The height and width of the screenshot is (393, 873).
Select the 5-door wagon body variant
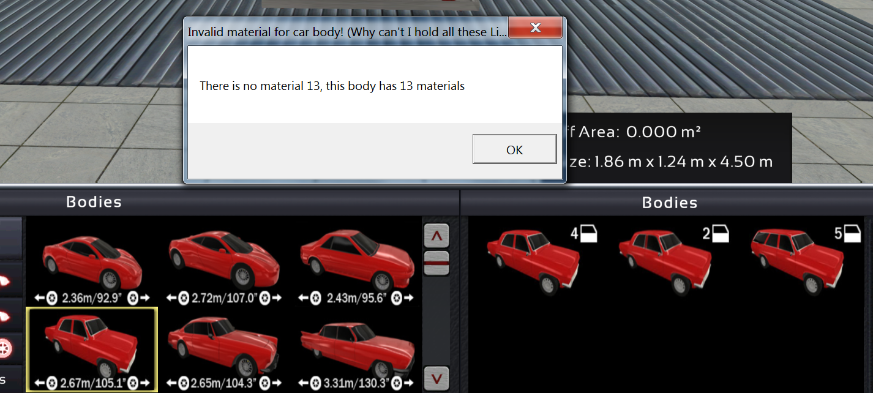tap(796, 257)
